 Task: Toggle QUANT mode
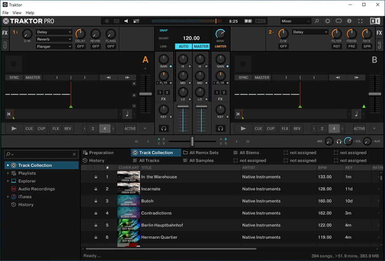(x=163, y=39)
